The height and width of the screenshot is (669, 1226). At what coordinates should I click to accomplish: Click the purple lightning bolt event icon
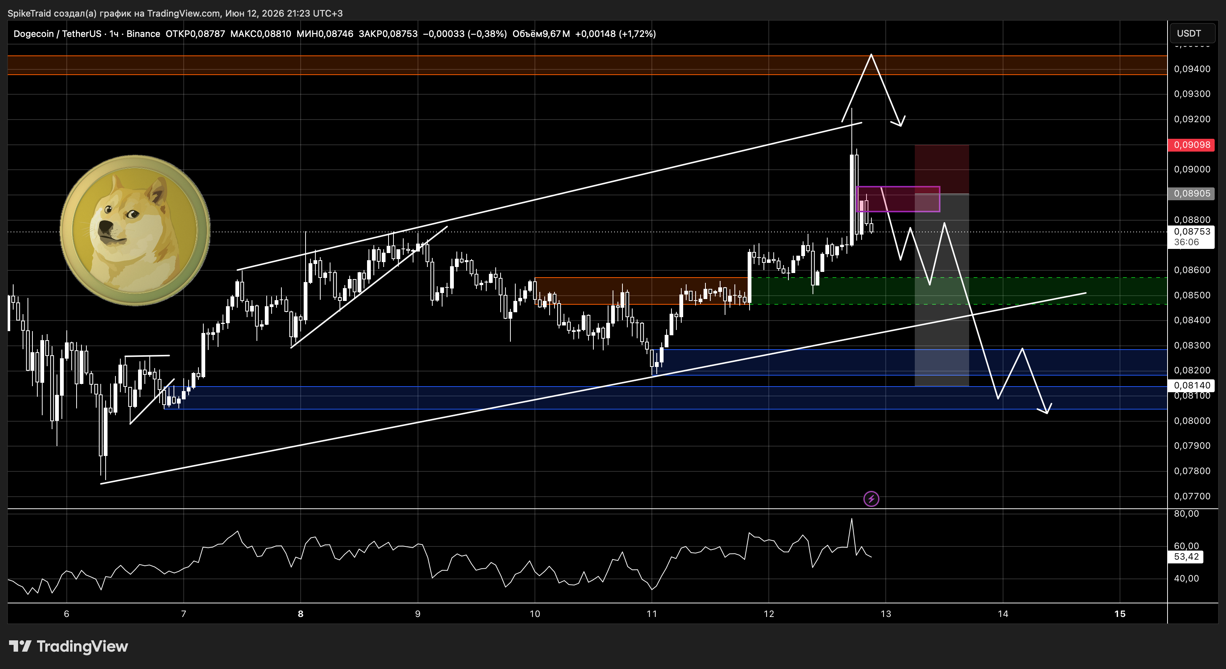pos(871,499)
